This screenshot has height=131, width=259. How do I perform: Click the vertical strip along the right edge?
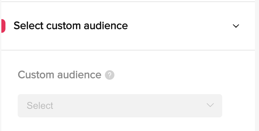[x=257, y=65]
